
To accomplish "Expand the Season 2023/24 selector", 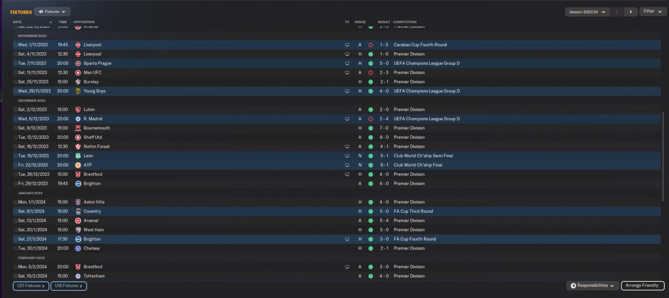I will pyautogui.click(x=588, y=11).
